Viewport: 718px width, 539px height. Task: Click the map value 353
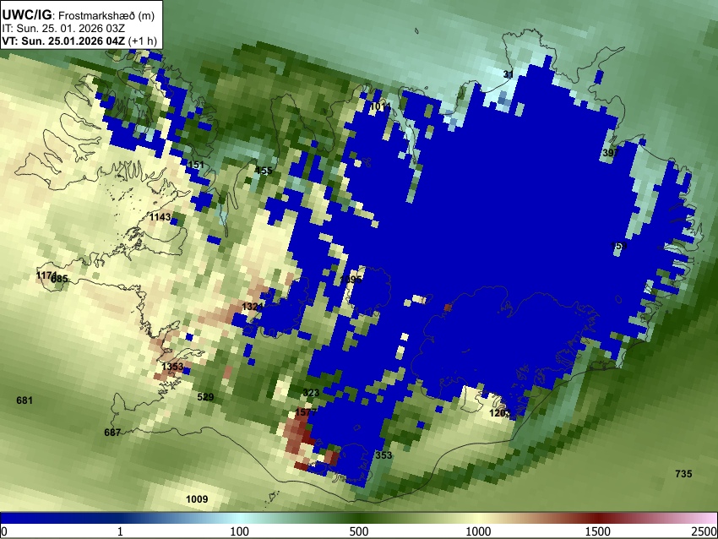pos(383,455)
